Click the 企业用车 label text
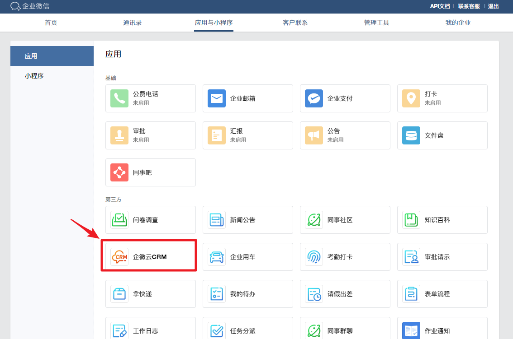This screenshot has height=339, width=513. (243, 257)
